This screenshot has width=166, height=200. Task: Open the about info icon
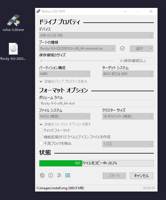(51, 175)
